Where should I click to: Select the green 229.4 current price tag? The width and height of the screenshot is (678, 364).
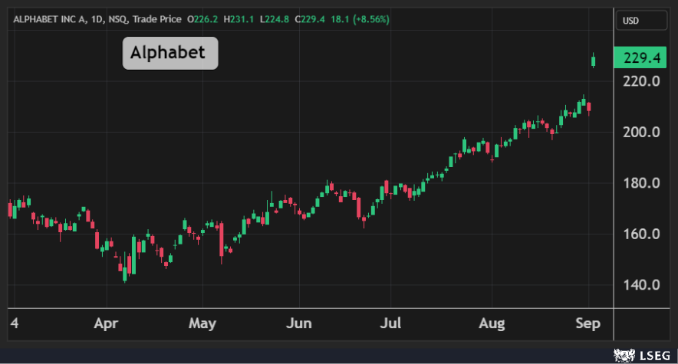pos(642,58)
